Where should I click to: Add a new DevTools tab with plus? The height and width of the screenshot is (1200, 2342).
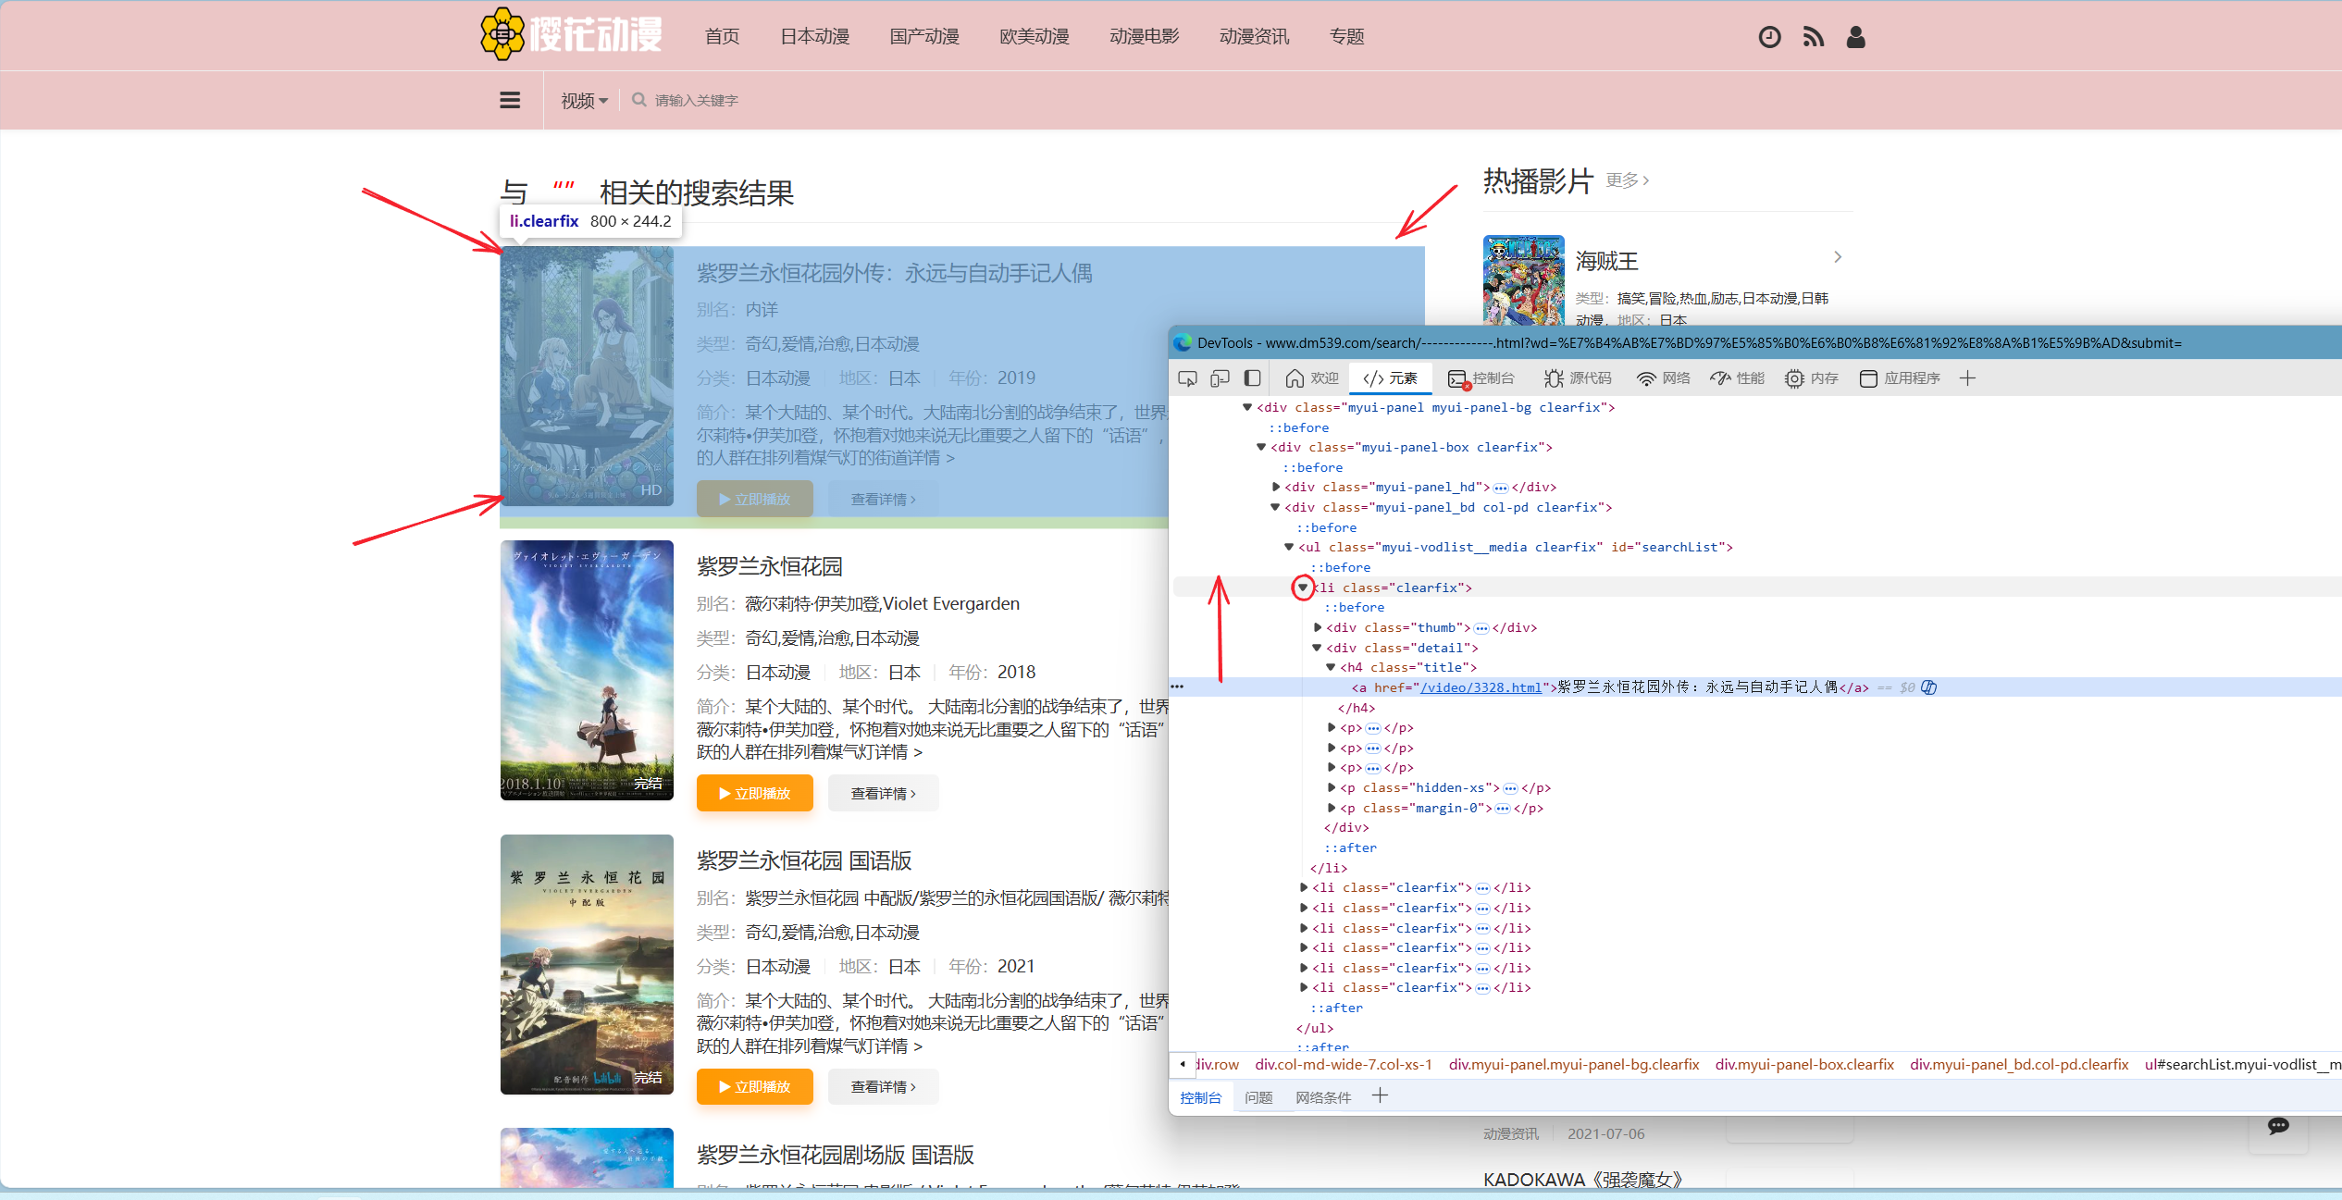point(1967,377)
